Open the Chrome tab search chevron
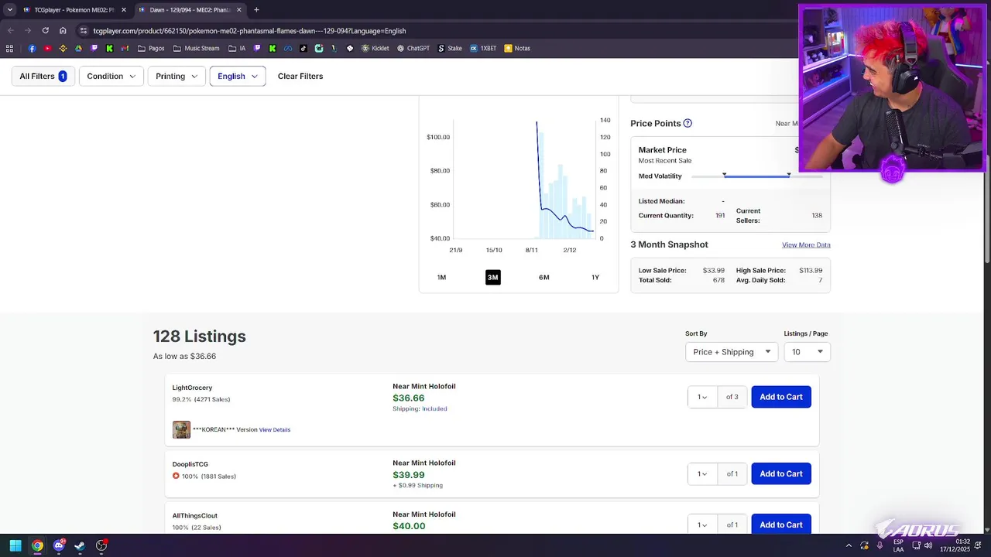 point(9,10)
